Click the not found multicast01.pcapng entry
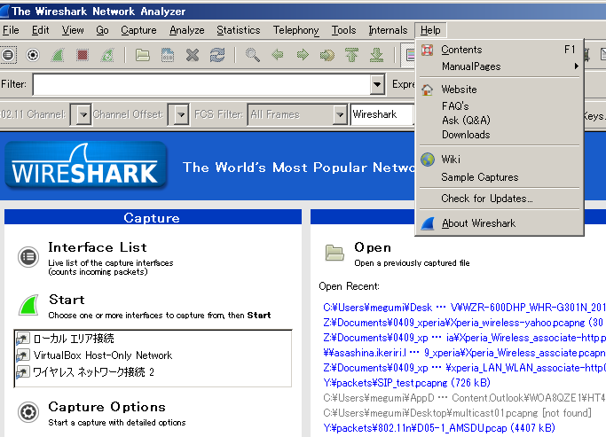The image size is (606, 437). 457,413
